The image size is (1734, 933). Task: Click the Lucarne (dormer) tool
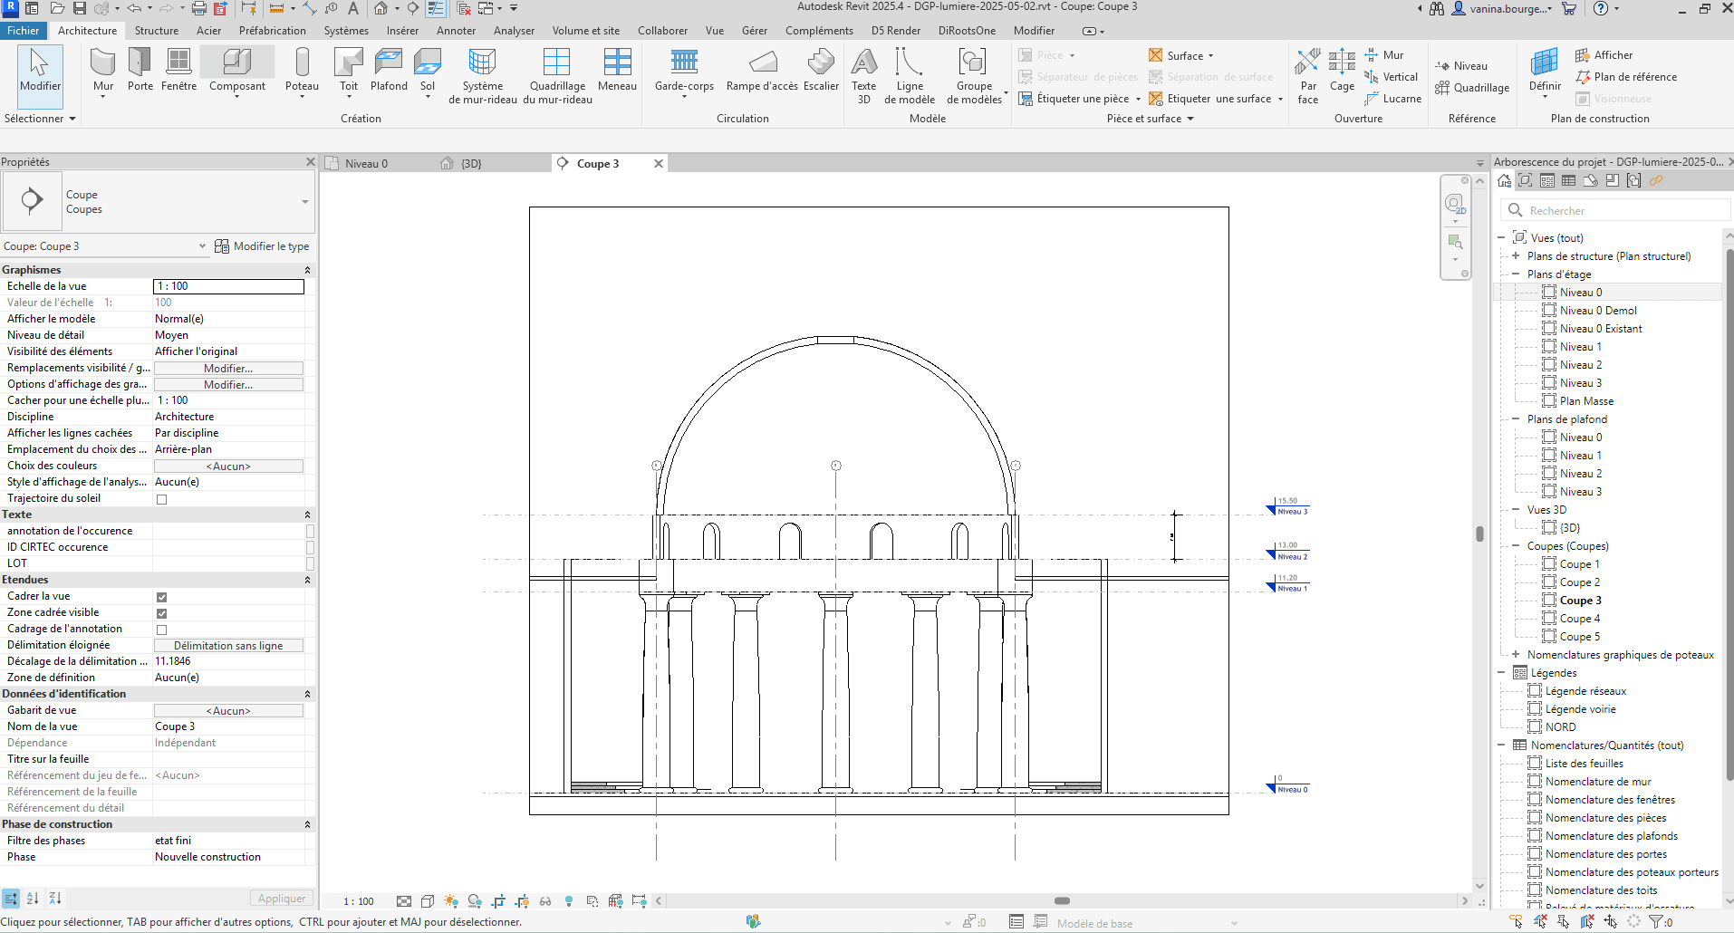[1392, 99]
